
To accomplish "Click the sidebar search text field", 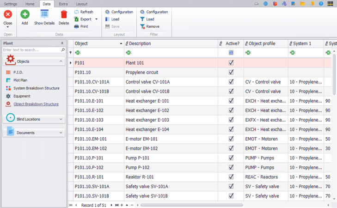I will point(33,50).
